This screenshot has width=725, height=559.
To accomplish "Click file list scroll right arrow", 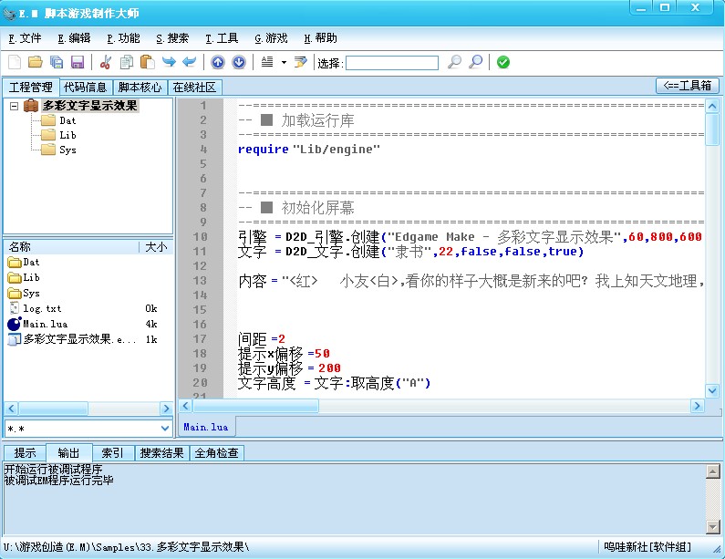I will (x=166, y=409).
